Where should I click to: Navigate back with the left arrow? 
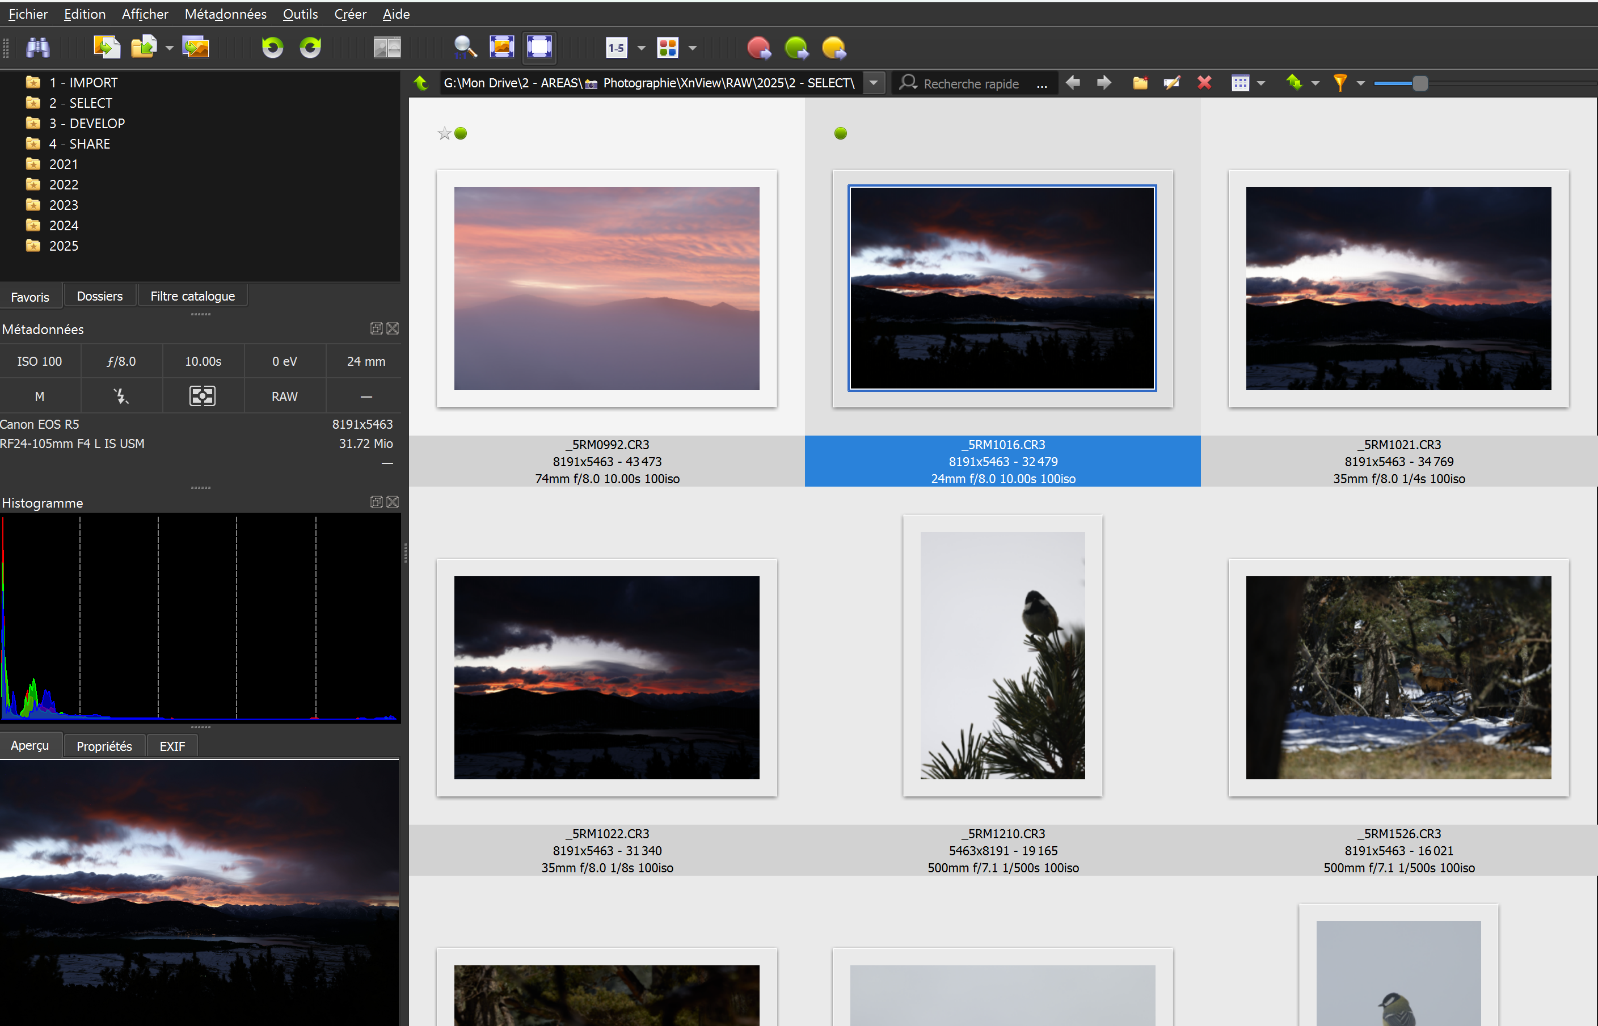(x=1073, y=83)
